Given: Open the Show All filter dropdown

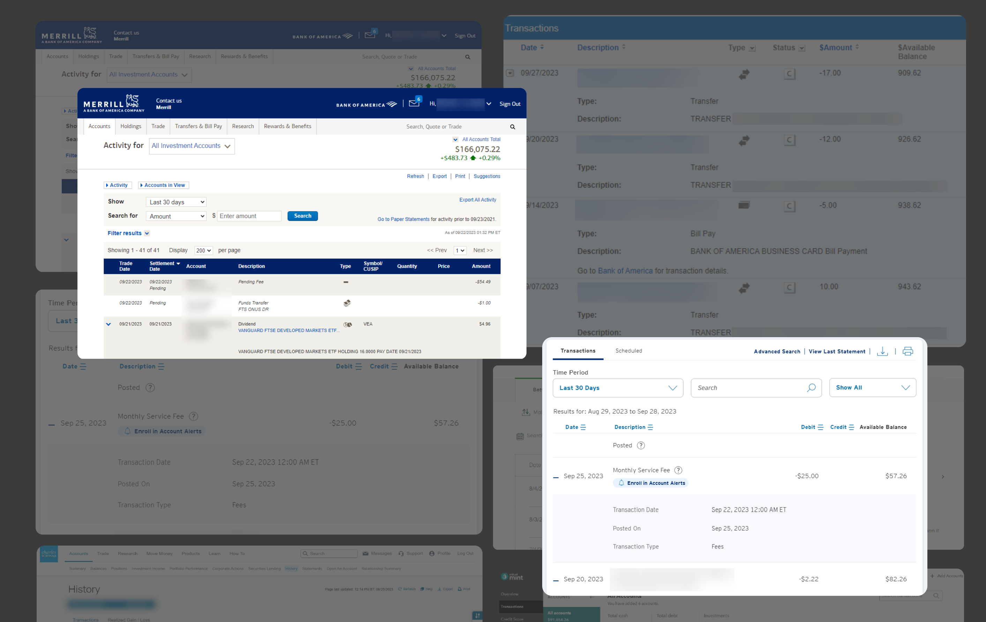Looking at the screenshot, I should pyautogui.click(x=872, y=388).
